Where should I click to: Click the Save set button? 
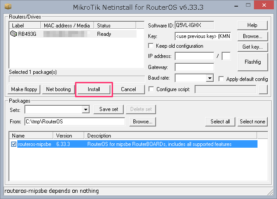109,109
